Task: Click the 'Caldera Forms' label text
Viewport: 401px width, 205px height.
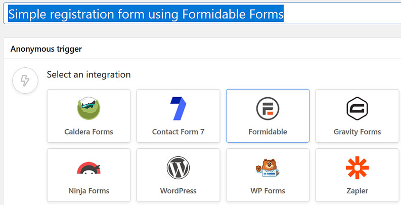Action: tap(88, 132)
